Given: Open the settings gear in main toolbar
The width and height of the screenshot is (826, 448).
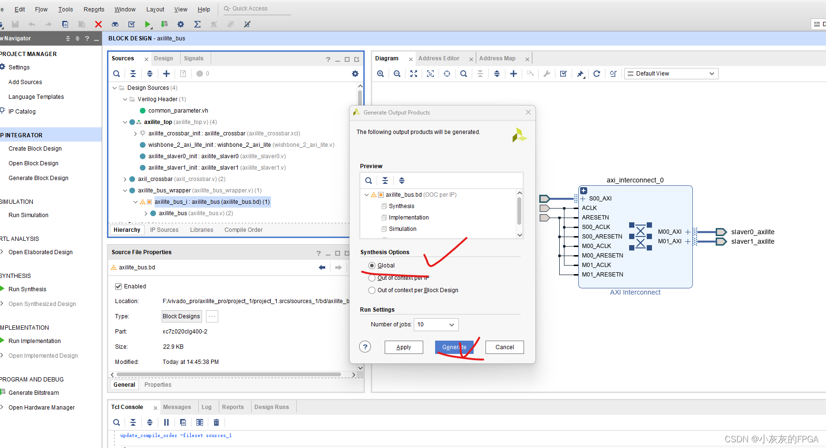Looking at the screenshot, I should (181, 24).
